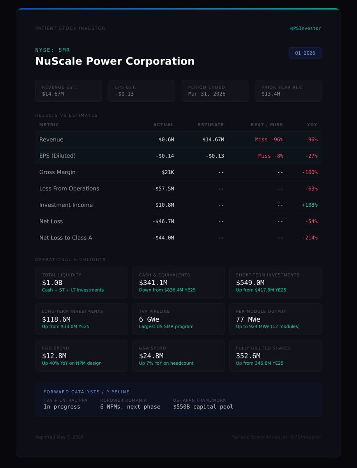This screenshot has height=468, width=357.
Task: Select the Investment Income row label
Action: [66, 205]
